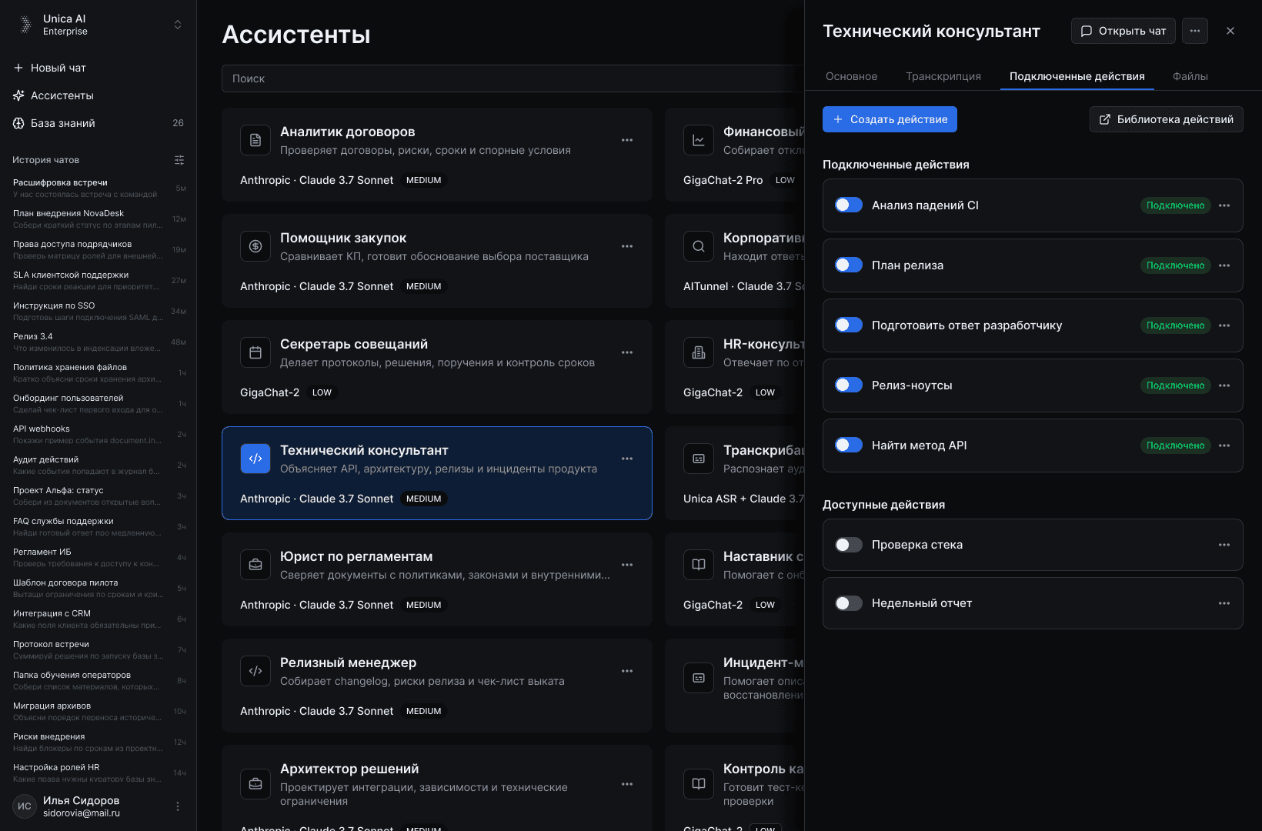Click the document icon of Аналитик договоров
The width and height of the screenshot is (1262, 831).
pyautogui.click(x=255, y=140)
